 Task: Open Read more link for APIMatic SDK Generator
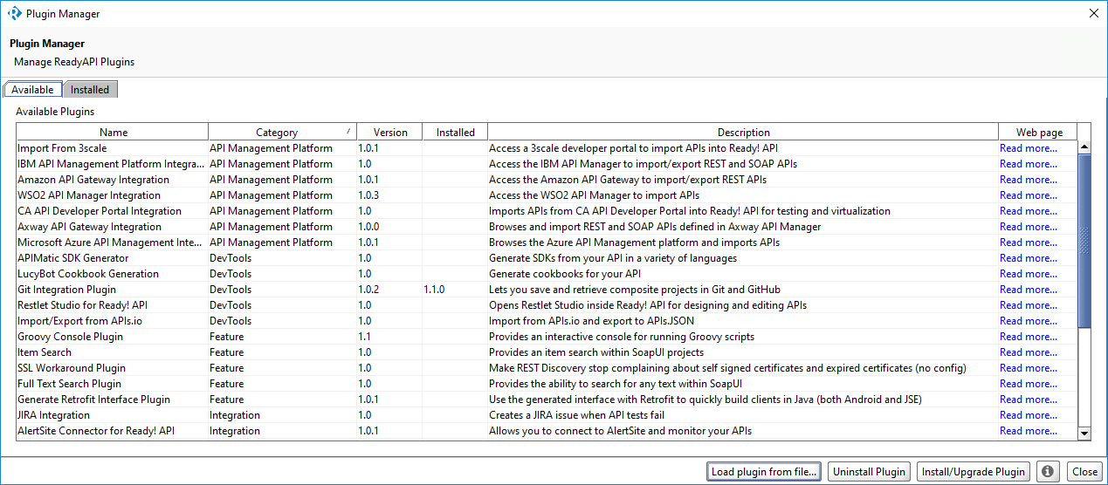tap(1028, 258)
